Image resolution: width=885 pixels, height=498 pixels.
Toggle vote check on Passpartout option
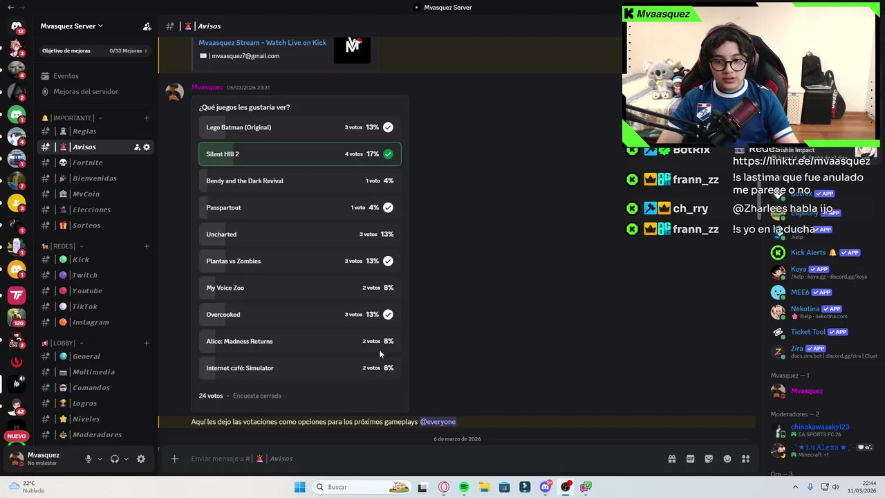(x=388, y=207)
